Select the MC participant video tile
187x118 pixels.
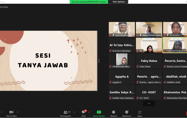[149, 45]
